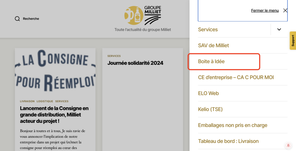Click the magnifying glass search icon
296x151 pixels.
(17, 19)
